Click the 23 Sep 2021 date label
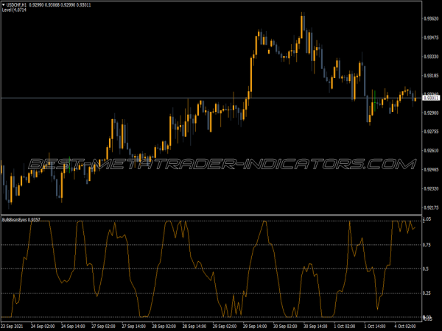 12,327
